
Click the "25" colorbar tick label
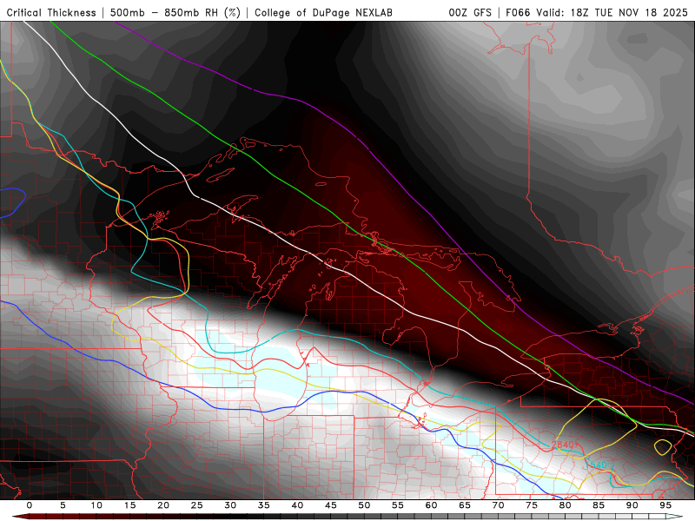[197, 505]
